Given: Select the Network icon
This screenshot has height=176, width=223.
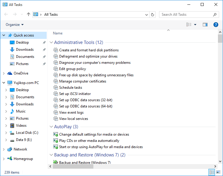Looking at the screenshot, I should coord(10,149).
